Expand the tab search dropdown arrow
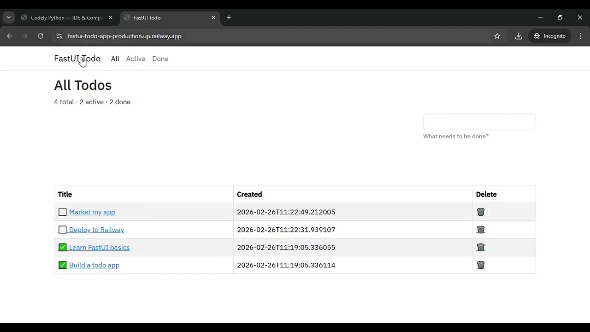590x332 pixels. [8, 18]
